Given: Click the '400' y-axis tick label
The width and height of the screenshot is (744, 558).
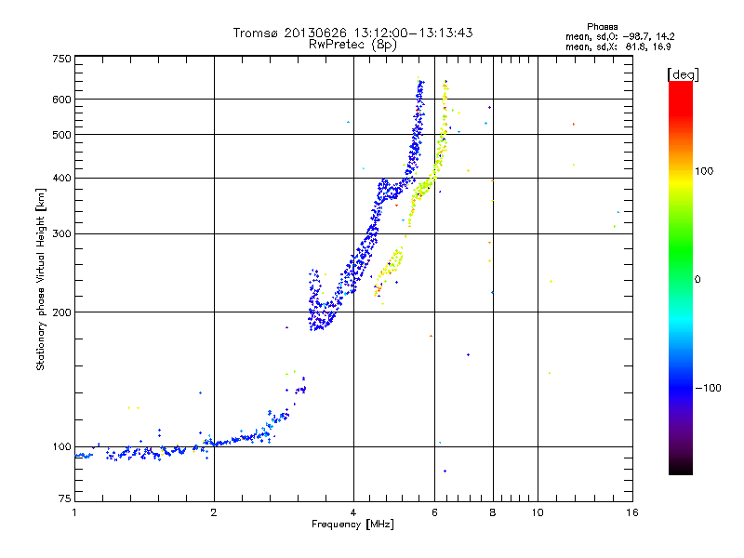Looking at the screenshot, I should pos(61,178).
